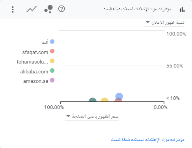Click the dark green bubble on chart
This screenshot has height=148, width=192.
click(93, 99)
